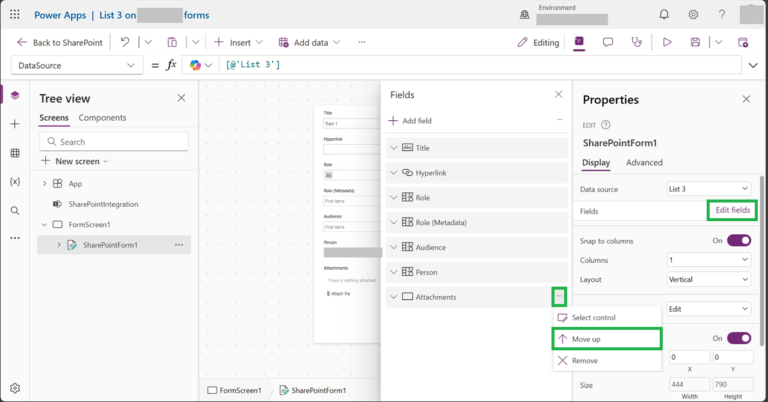Close the Fields panel
The image size is (768, 402).
559,94
